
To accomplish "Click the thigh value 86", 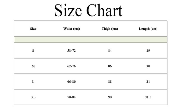I will tap(110, 66).
